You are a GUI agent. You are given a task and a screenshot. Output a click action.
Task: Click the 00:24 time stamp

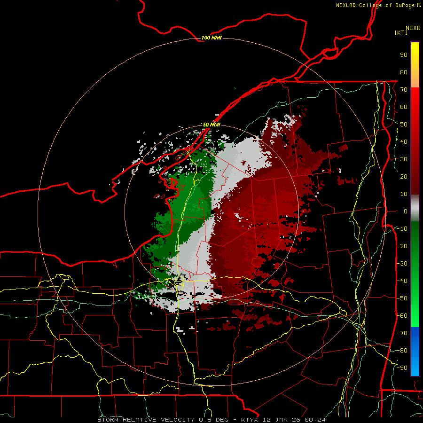coord(315,420)
